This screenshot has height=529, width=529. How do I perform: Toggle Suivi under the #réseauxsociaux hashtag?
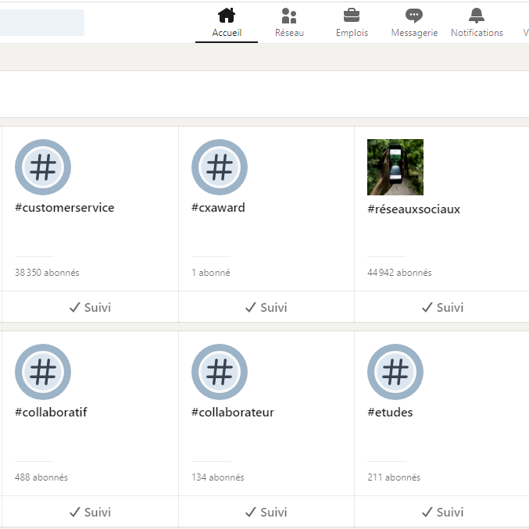click(442, 307)
